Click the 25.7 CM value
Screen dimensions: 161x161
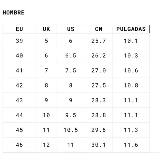click(x=99, y=41)
